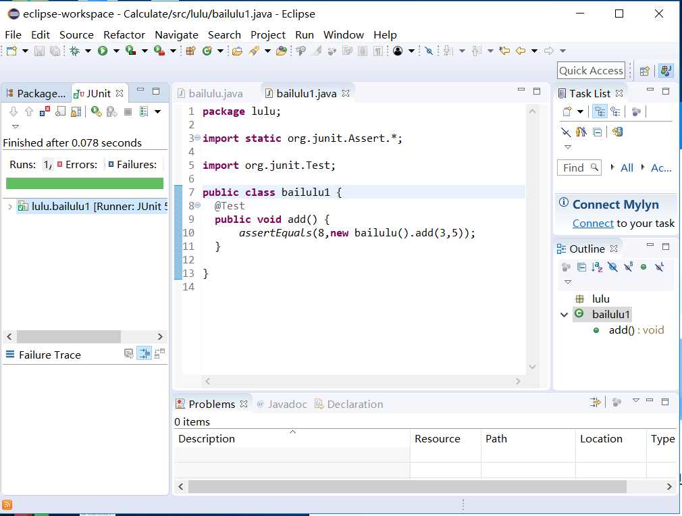Switch to the Declaration tab

click(x=349, y=404)
